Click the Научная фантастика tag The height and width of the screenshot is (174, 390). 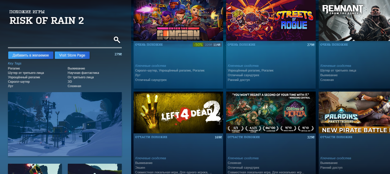pyautogui.click(x=83, y=73)
